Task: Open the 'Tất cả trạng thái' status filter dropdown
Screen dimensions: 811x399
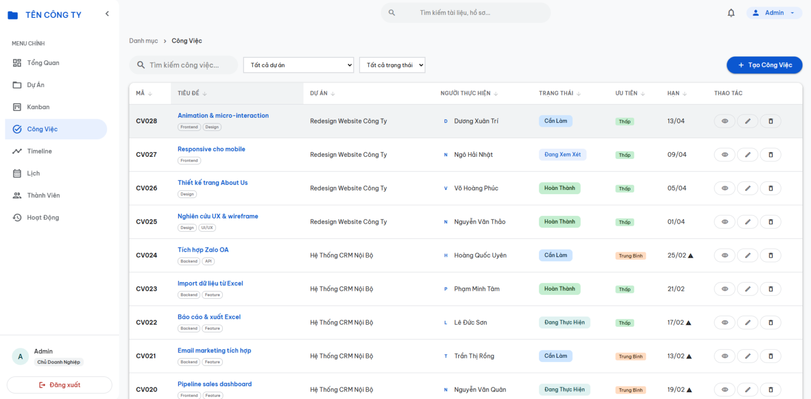Action: (x=392, y=65)
